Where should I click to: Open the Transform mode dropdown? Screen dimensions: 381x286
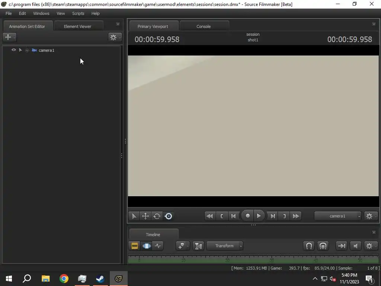[x=225, y=246]
